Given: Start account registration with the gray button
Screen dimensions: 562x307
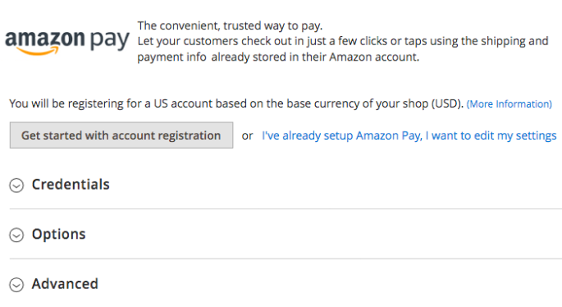Looking at the screenshot, I should coord(121,135).
